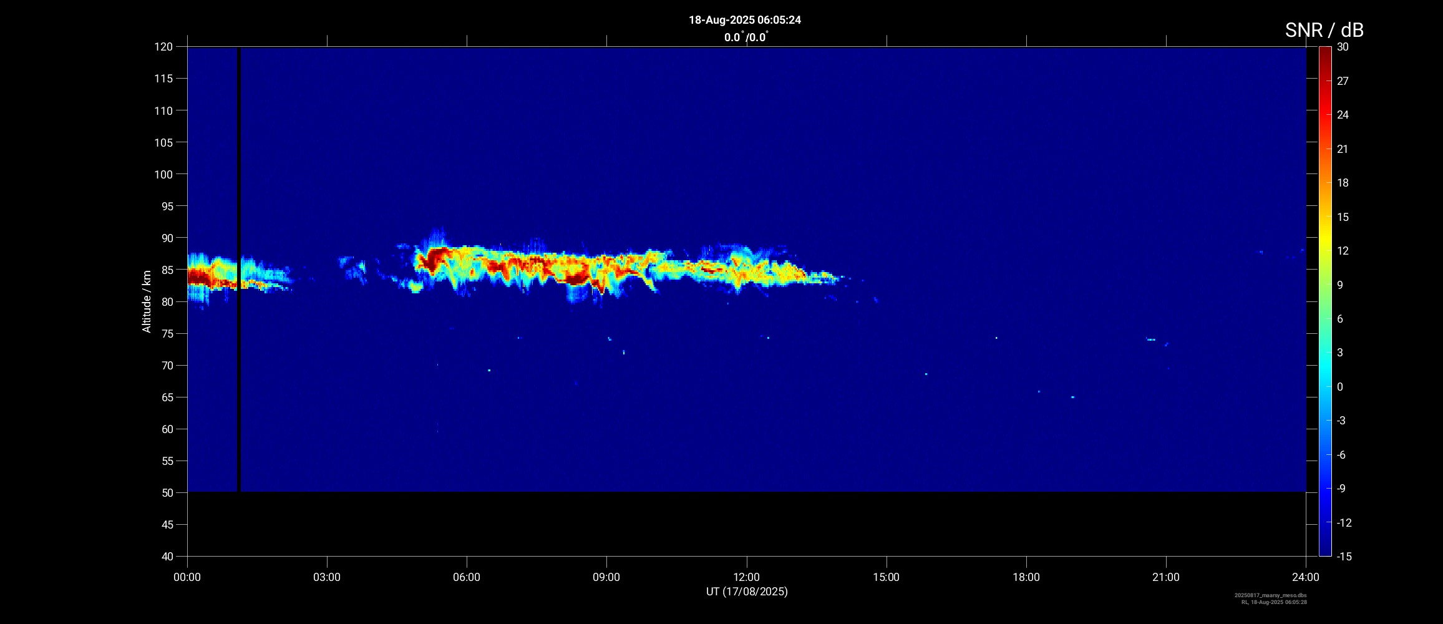The image size is (1443, 624).
Task: Click the SNR color scale bar
Action: point(1325,301)
